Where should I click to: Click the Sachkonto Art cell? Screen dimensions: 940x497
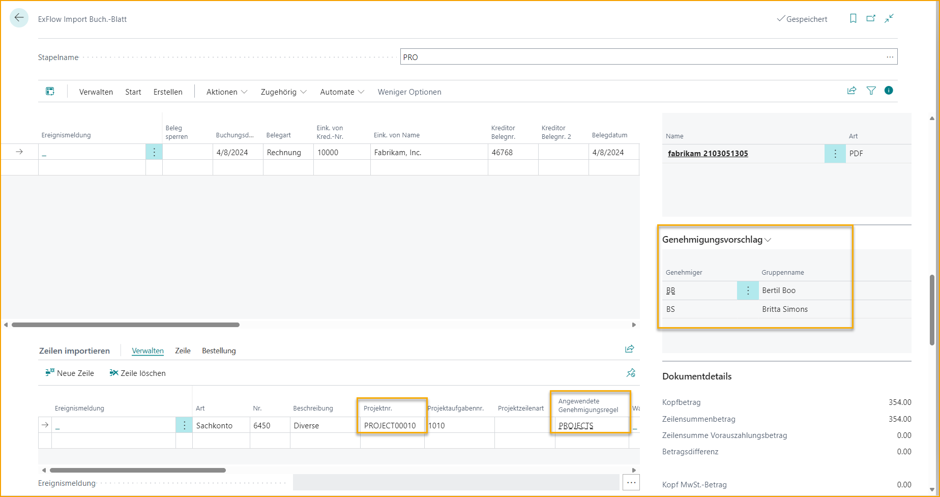[x=221, y=425]
